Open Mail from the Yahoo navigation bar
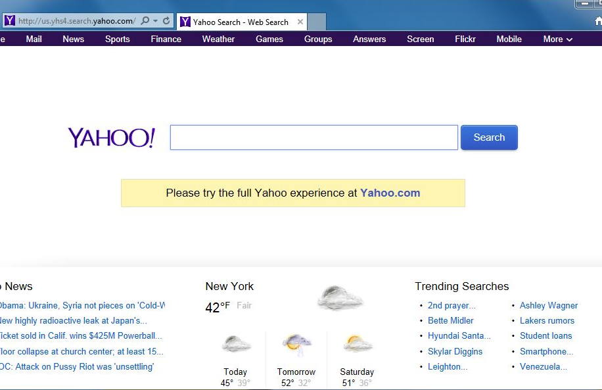 [34, 39]
